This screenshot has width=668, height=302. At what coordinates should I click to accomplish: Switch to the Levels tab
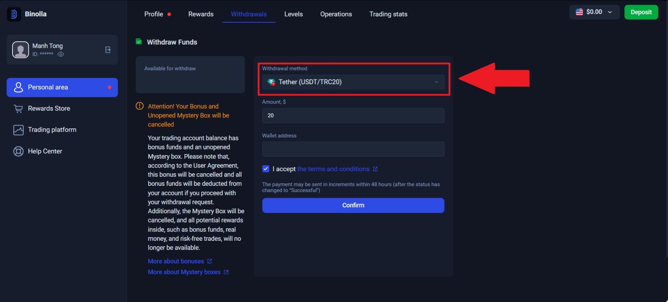click(x=293, y=14)
